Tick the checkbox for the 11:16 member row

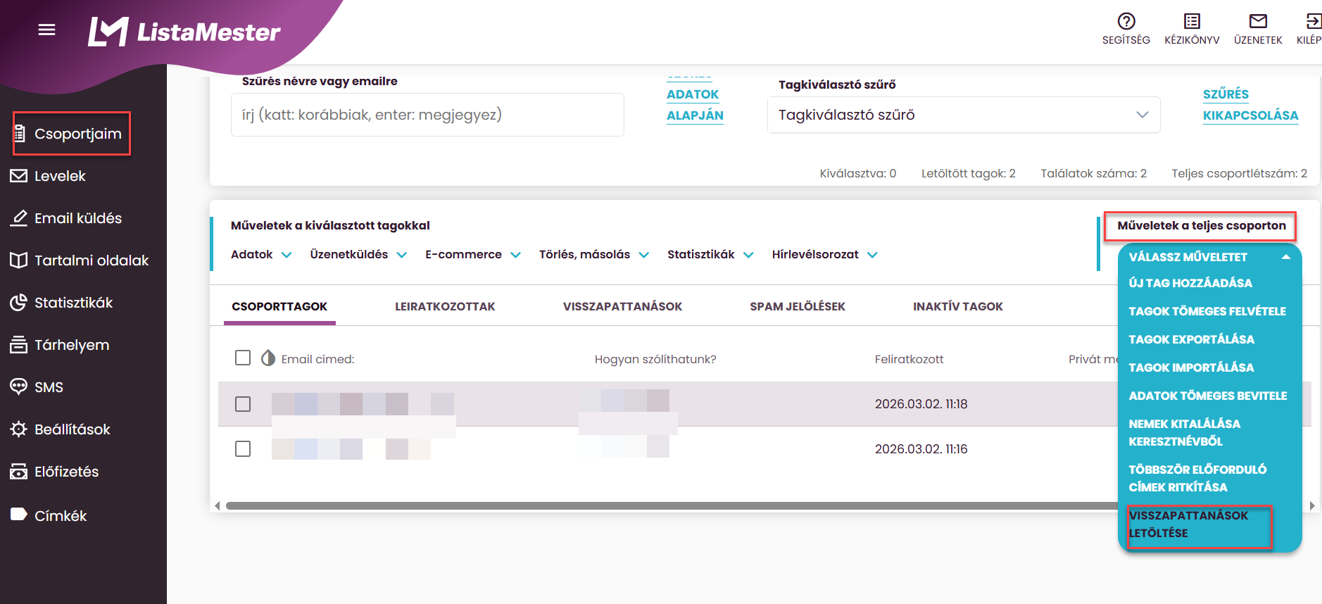(243, 448)
